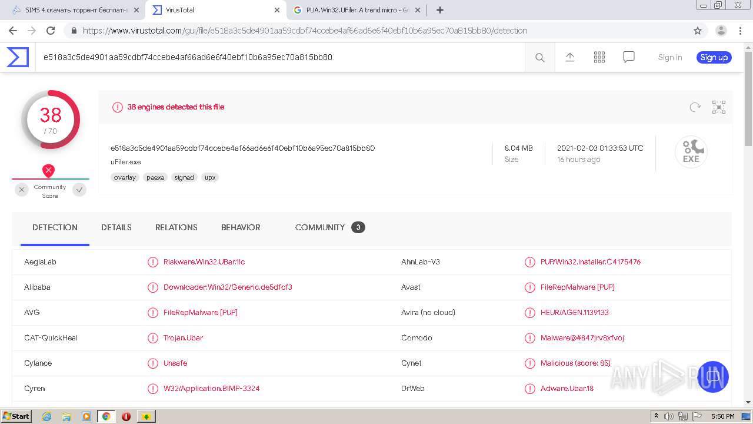Click the EXE file type icon
Screen dimensions: 753x424
[x=691, y=152]
